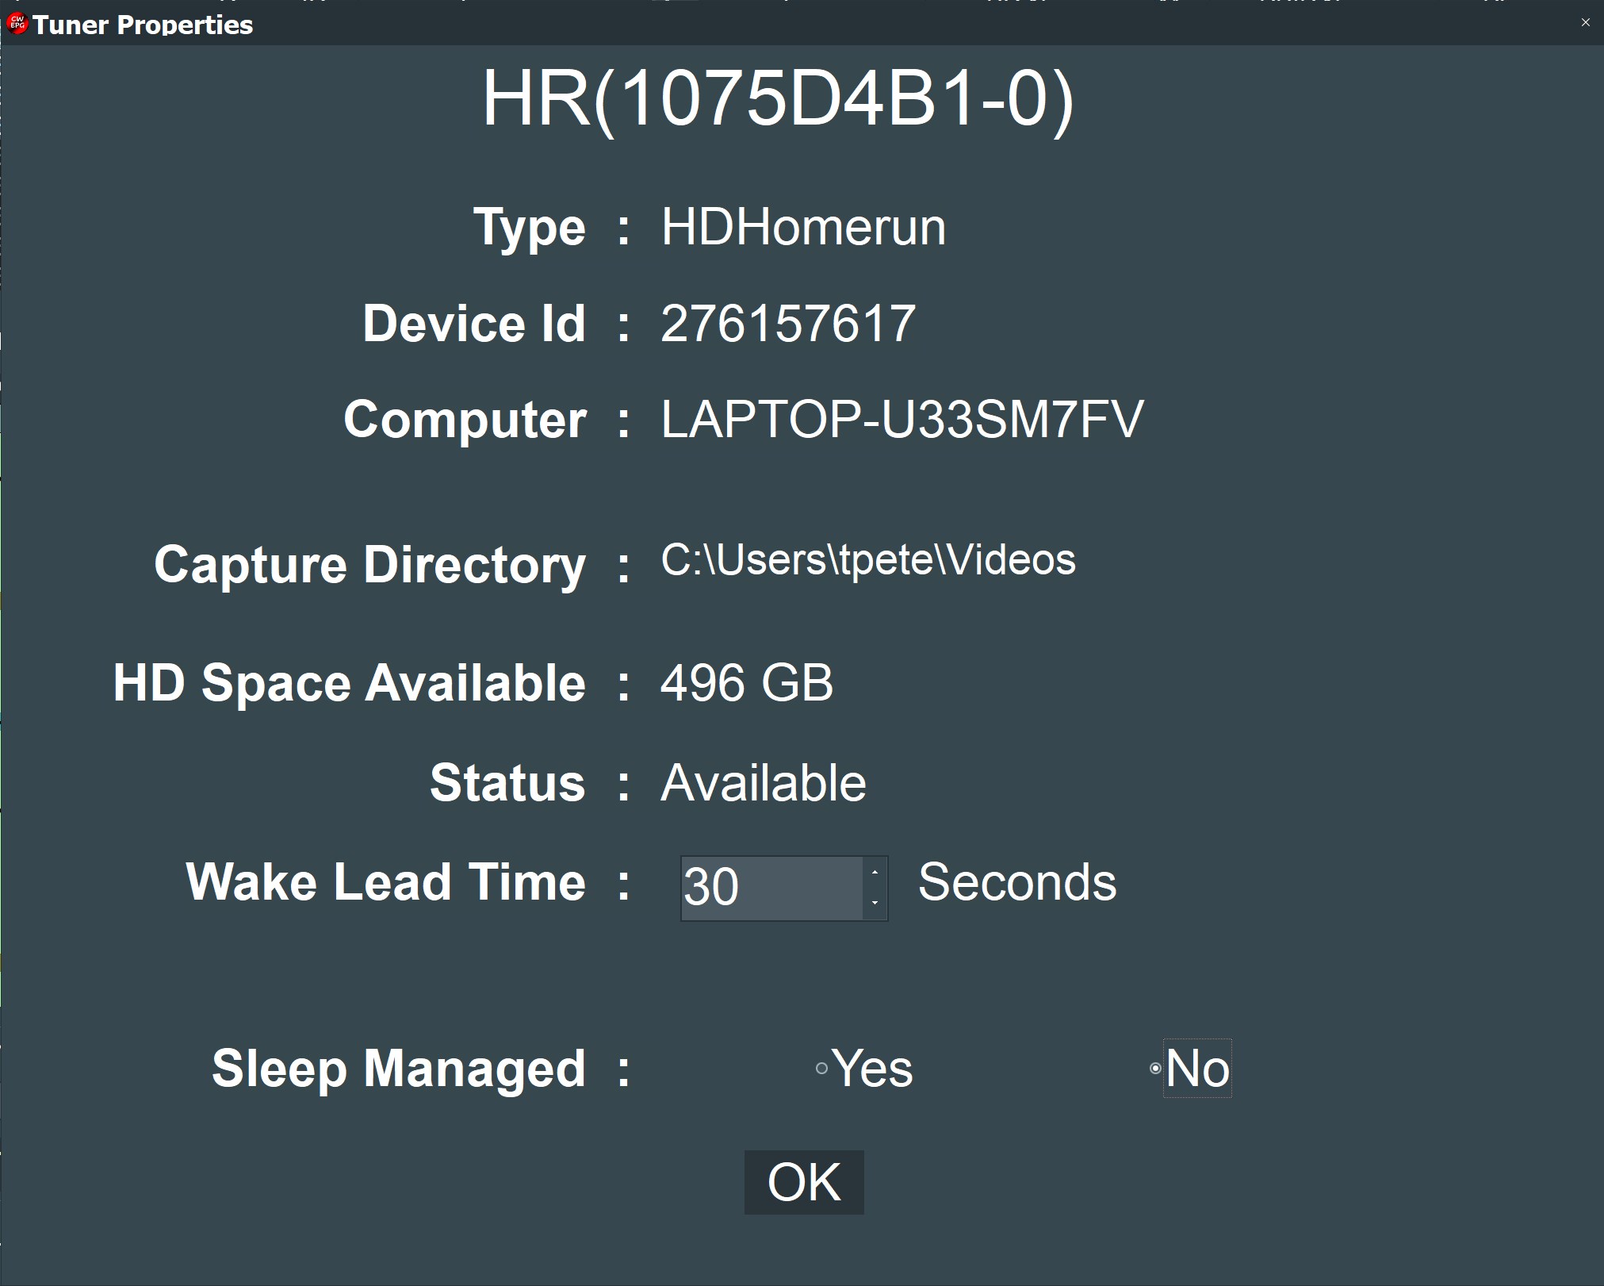Click the Tuner Properties title bar text
This screenshot has width=1604, height=1286.
[143, 25]
